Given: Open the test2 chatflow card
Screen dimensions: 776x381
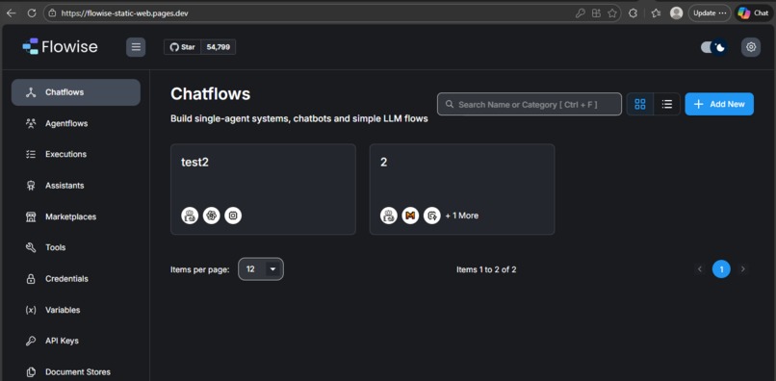Looking at the screenshot, I should point(263,189).
